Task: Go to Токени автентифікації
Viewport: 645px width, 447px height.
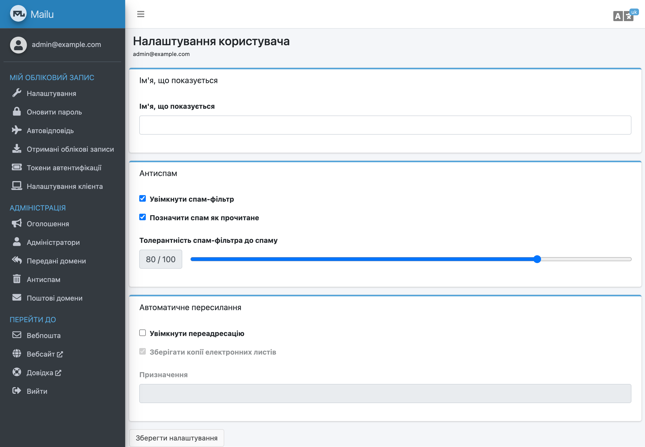Action: click(62, 167)
